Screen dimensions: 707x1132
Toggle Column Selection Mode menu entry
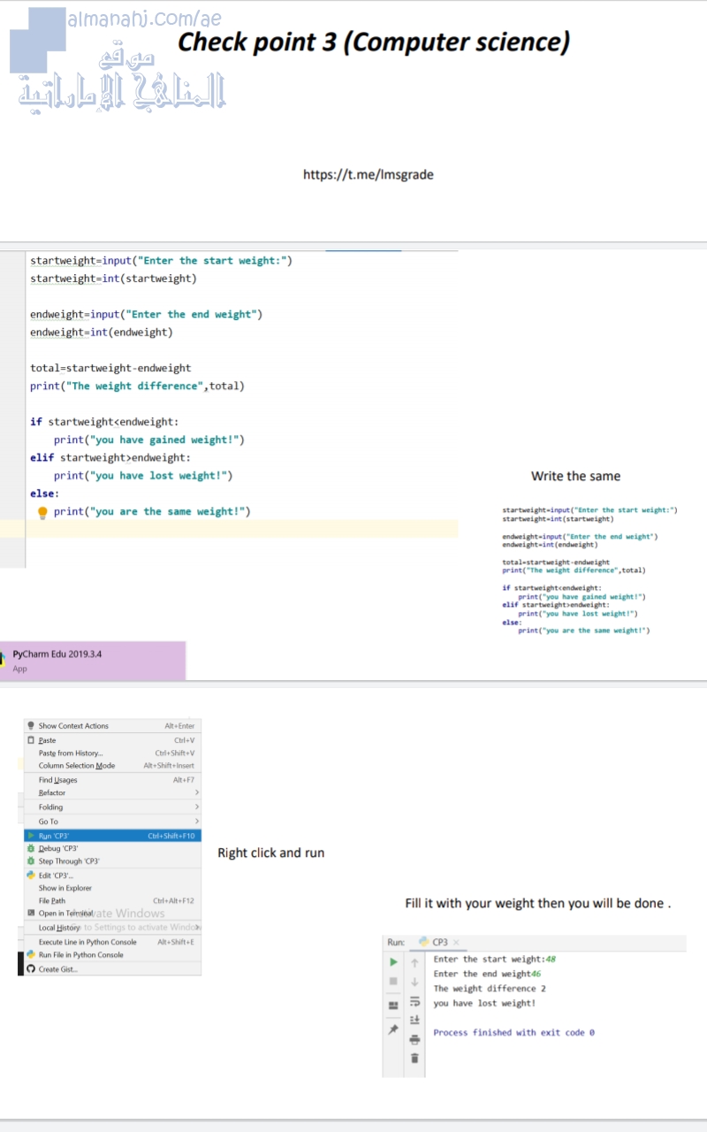pyautogui.click(x=112, y=766)
